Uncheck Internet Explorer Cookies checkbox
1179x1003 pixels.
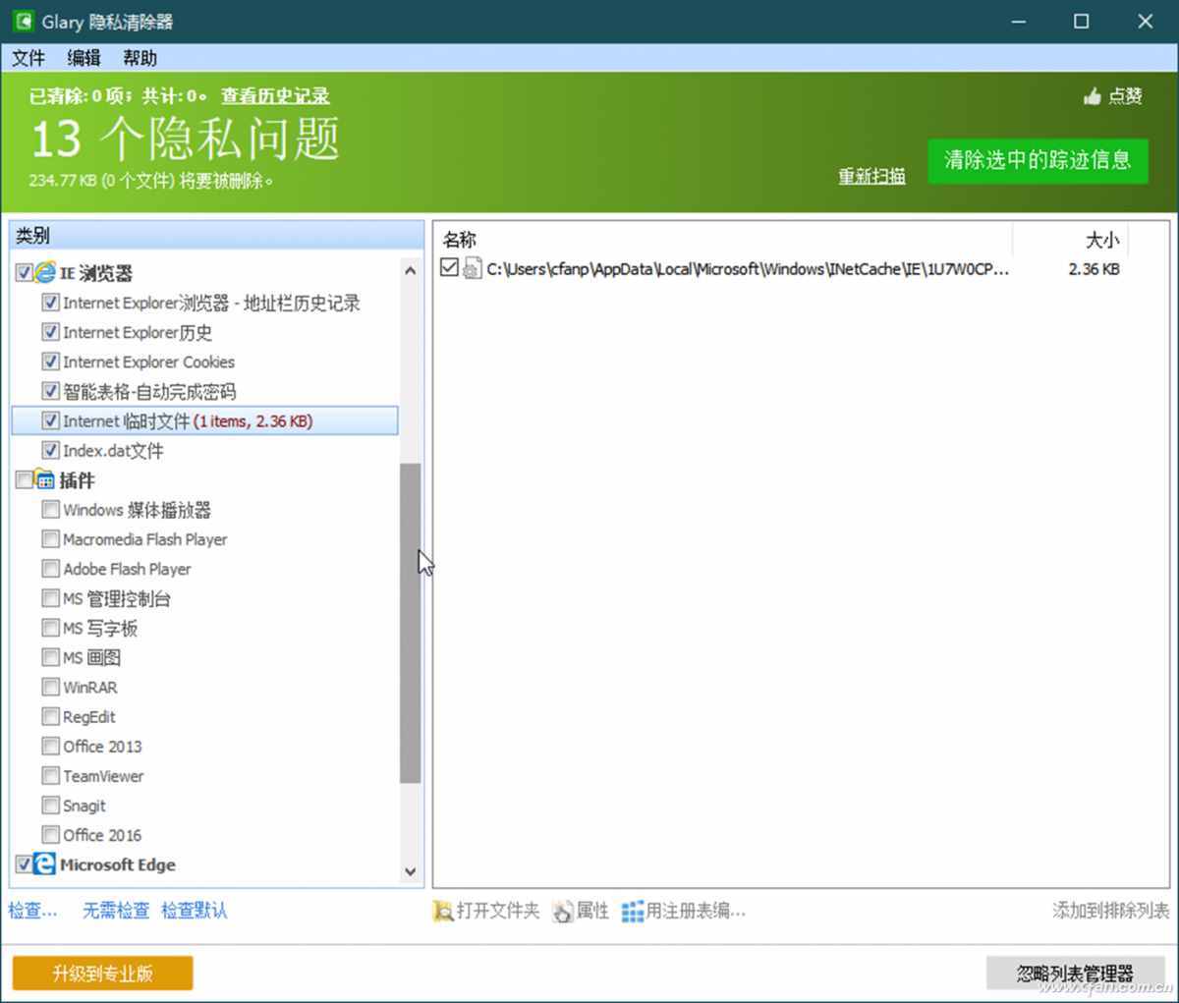coord(51,362)
